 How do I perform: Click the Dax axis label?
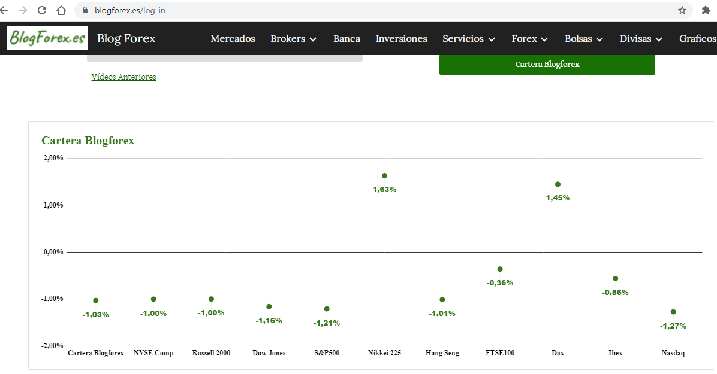[x=558, y=353]
